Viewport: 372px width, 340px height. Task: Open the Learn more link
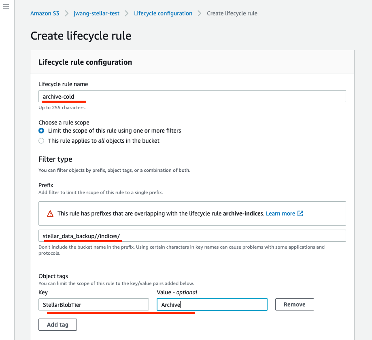[x=280, y=213]
